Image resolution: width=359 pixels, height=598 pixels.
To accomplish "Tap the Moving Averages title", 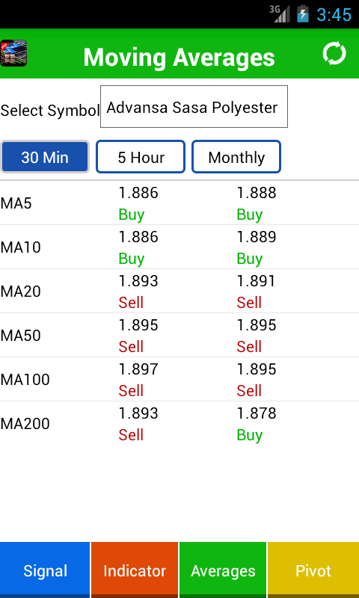I will coord(179,58).
